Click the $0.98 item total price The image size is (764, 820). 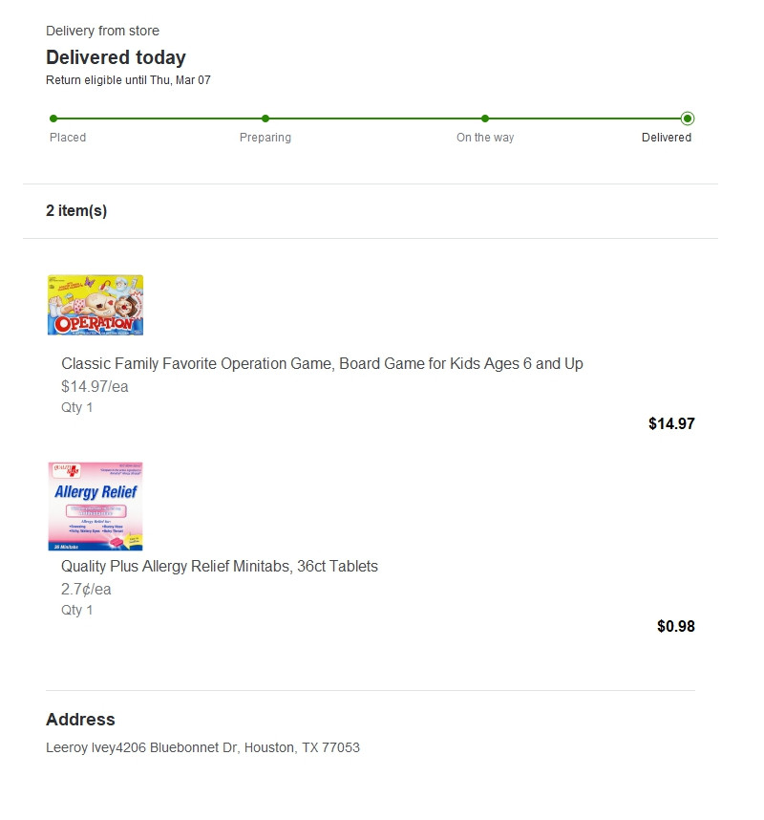click(676, 626)
